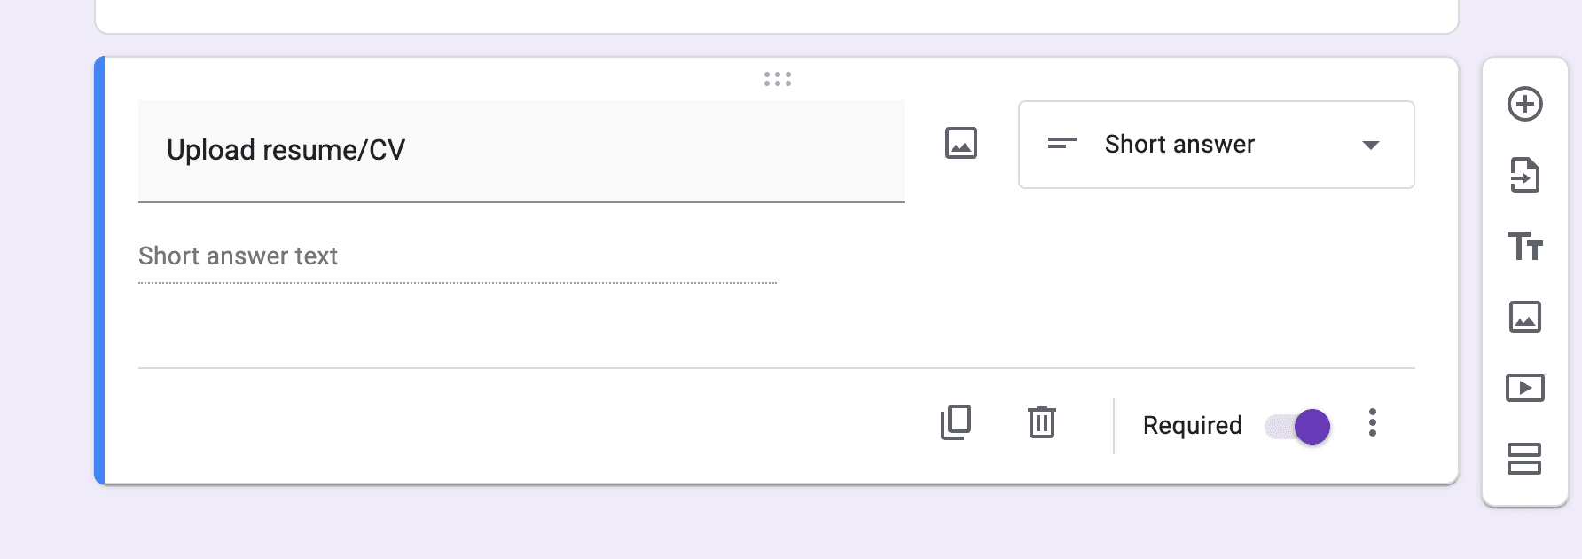This screenshot has height=559, width=1582.
Task: Add a new section to the form
Action: point(1524,459)
